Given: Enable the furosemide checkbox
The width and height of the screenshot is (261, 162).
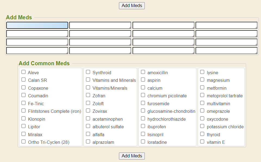Looking at the screenshot, I should point(143,103).
